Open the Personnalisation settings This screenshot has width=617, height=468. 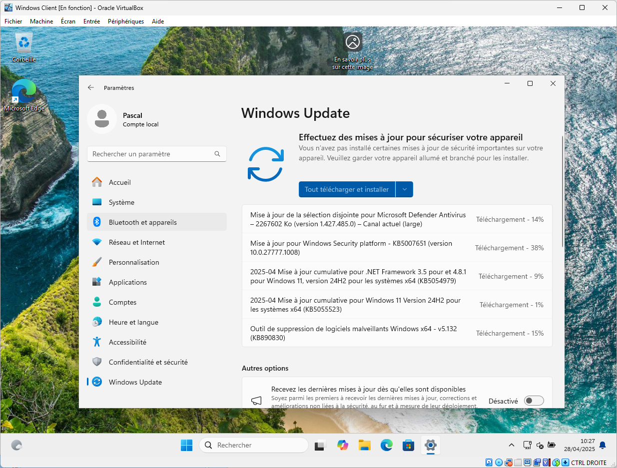(x=157, y=262)
